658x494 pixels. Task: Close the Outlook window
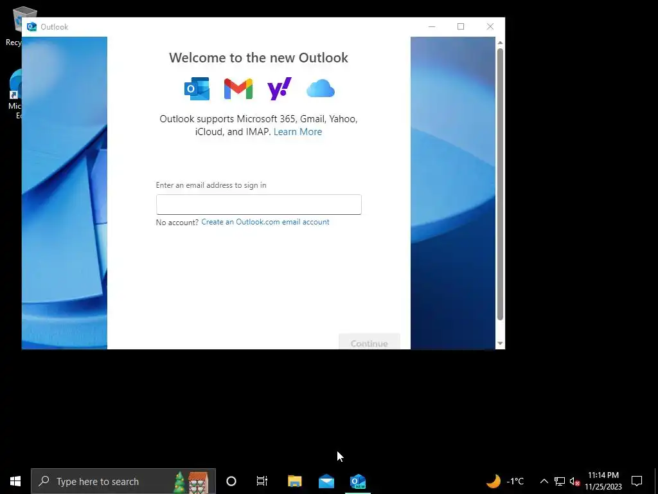[x=490, y=26]
